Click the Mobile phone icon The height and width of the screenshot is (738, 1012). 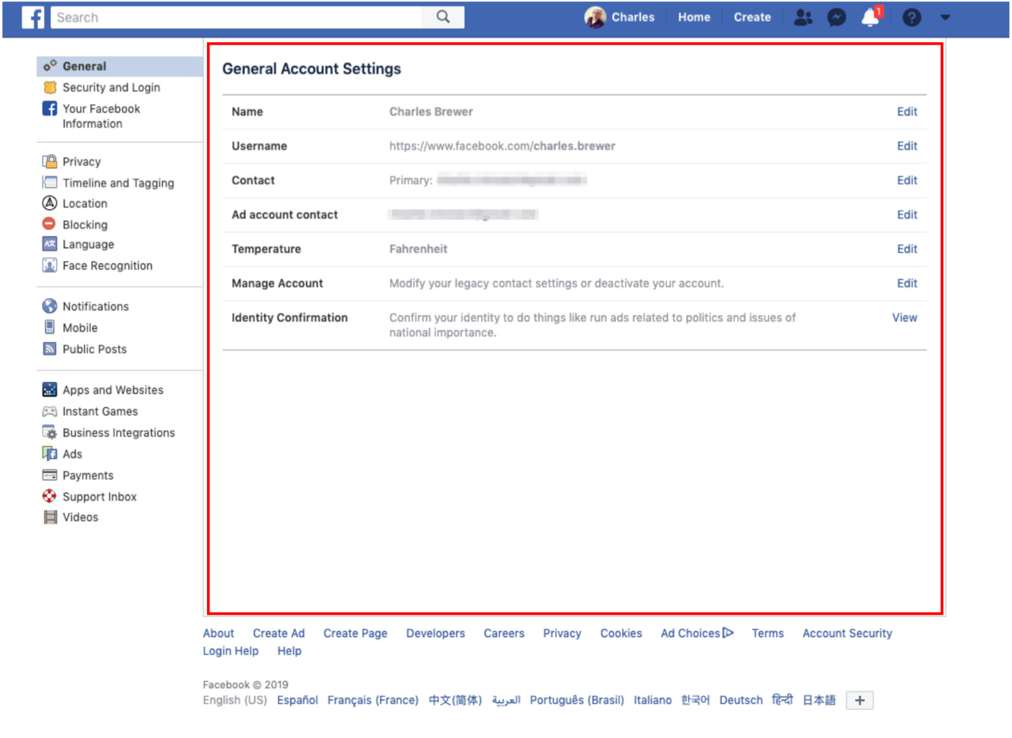[x=50, y=327]
